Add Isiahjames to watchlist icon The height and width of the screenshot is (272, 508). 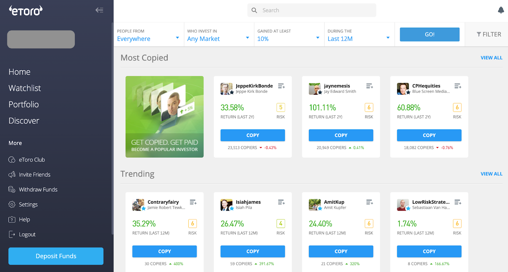coord(281,202)
